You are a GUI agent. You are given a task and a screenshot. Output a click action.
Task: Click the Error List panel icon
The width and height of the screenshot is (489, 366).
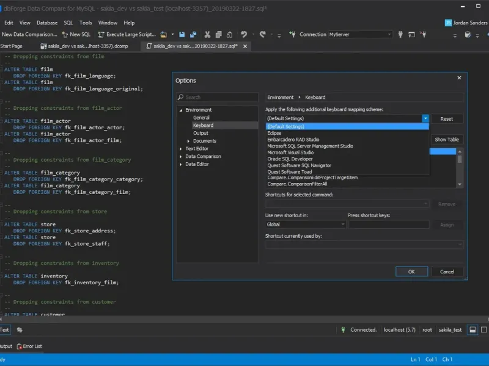click(20, 346)
